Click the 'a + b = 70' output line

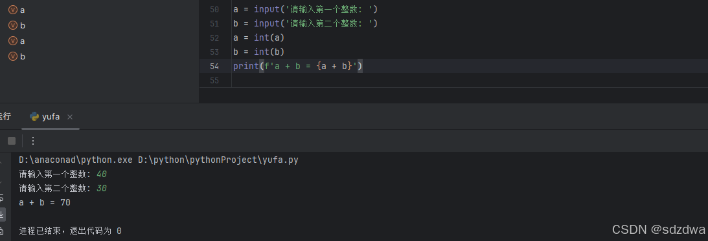point(45,203)
